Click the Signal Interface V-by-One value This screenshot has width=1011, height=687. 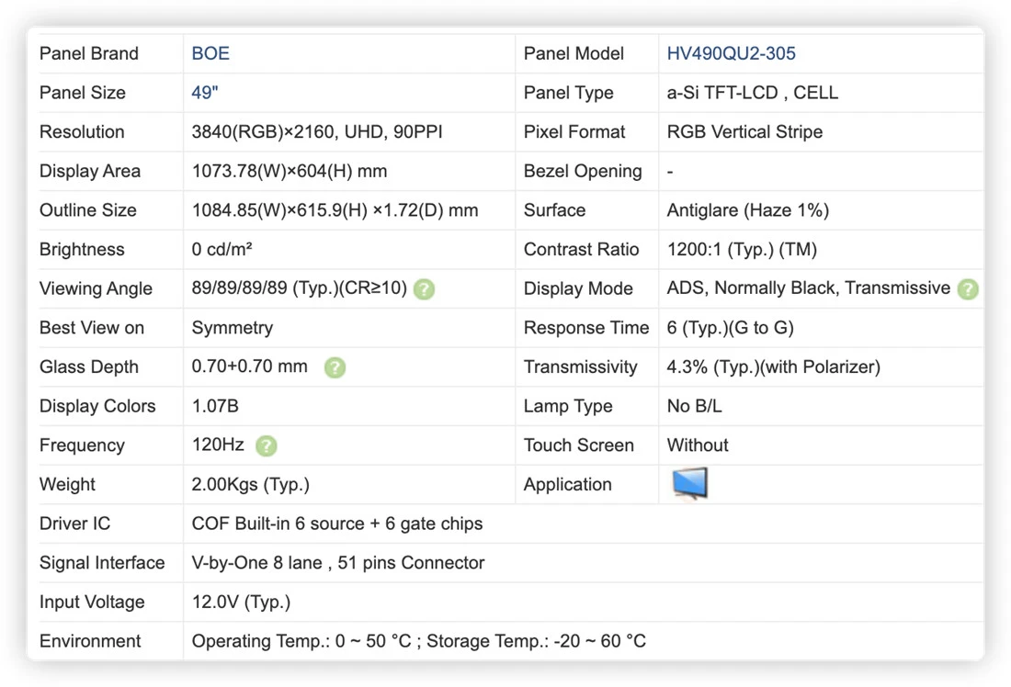338,563
